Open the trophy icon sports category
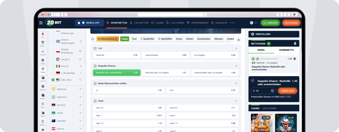The height and width of the screenshot is (132, 339). [x=43, y=42]
